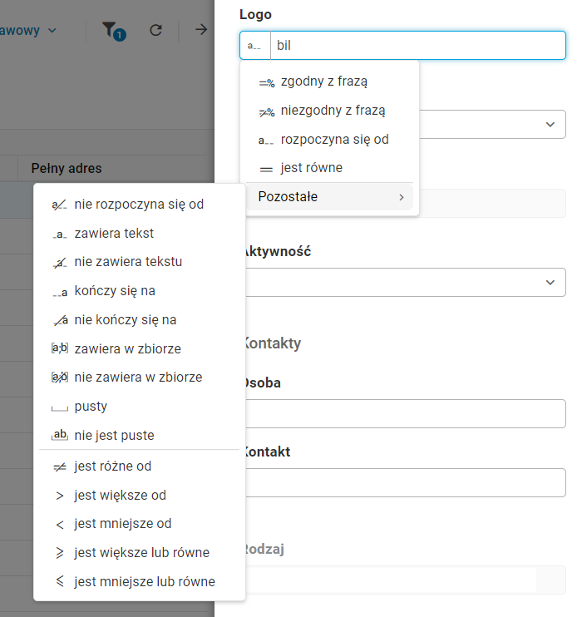Choose 'niezgodny z frazą' operator
Image resolution: width=577 pixels, height=617 pixels.
tap(333, 110)
